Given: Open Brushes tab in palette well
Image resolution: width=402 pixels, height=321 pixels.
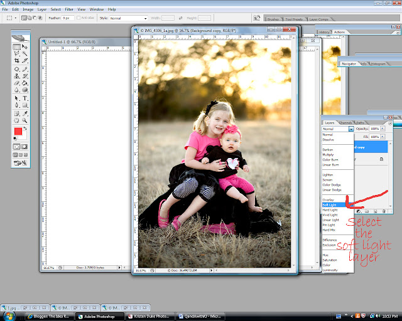Looking at the screenshot, I should 273,19.
